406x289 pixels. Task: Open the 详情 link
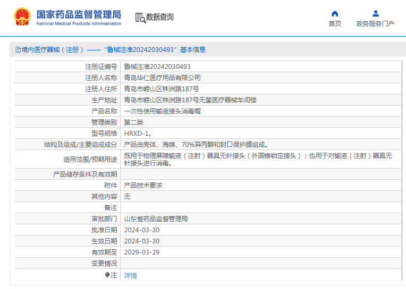[x=131, y=276]
